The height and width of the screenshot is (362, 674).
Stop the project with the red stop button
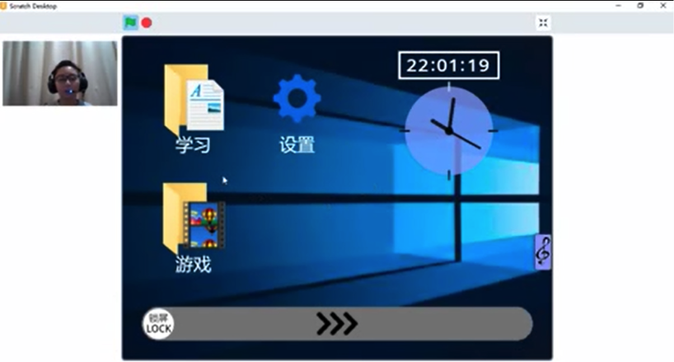pyautogui.click(x=147, y=23)
